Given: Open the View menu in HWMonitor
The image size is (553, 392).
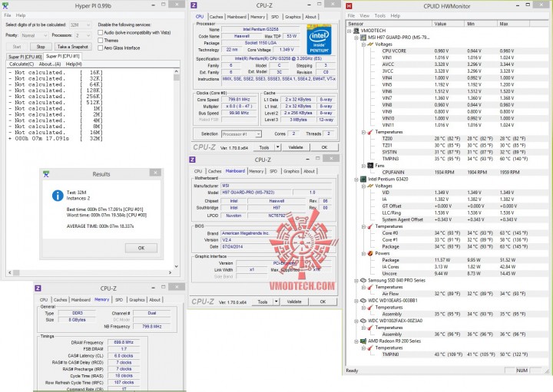Looking at the screenshot, I should click(x=364, y=16).
